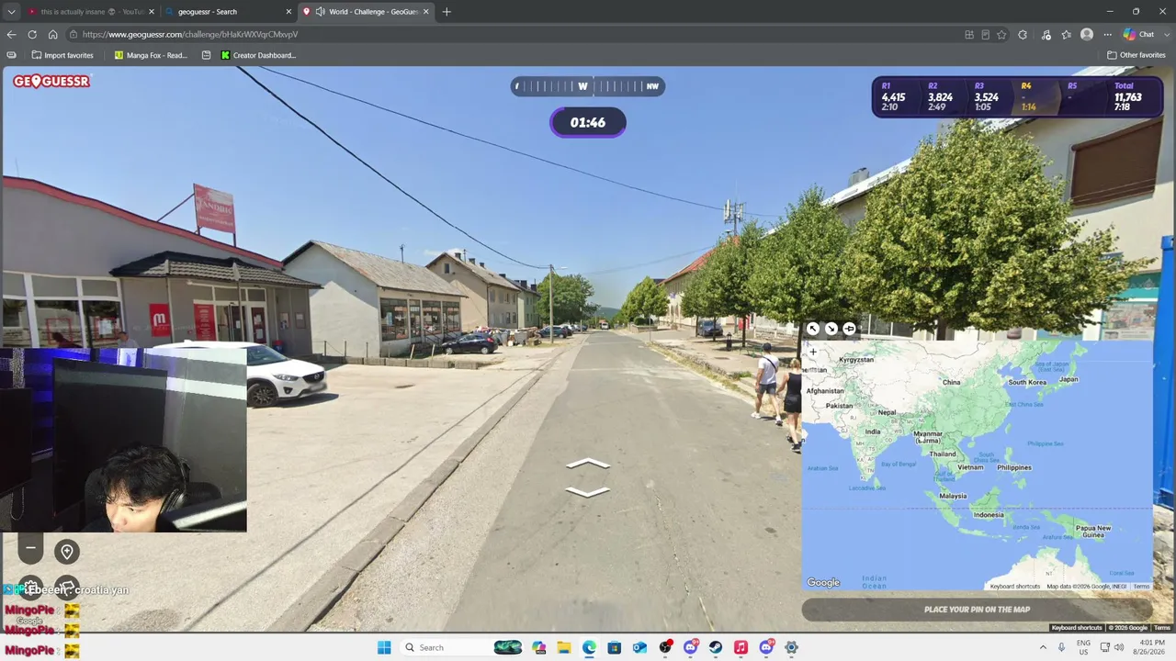Viewport: 1176px width, 661px height.
Task: Open the Windows Start menu
Action: click(x=384, y=647)
